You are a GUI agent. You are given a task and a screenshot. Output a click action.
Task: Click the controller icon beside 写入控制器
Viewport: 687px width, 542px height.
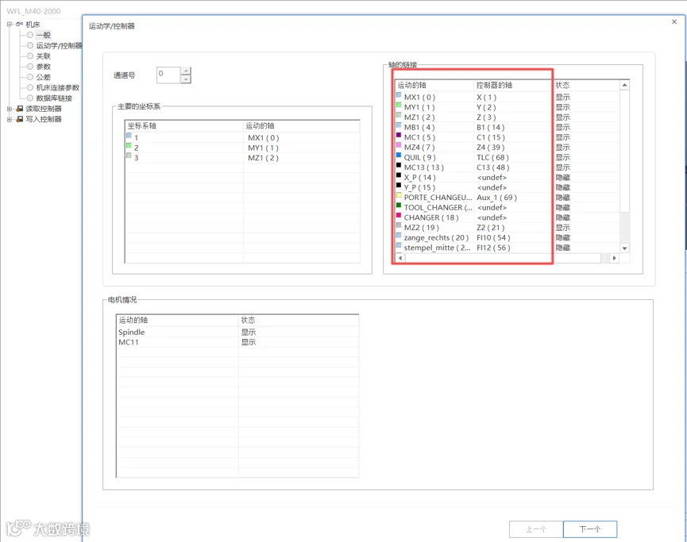click(x=20, y=119)
